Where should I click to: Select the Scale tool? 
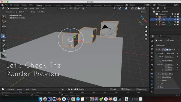[4, 36]
